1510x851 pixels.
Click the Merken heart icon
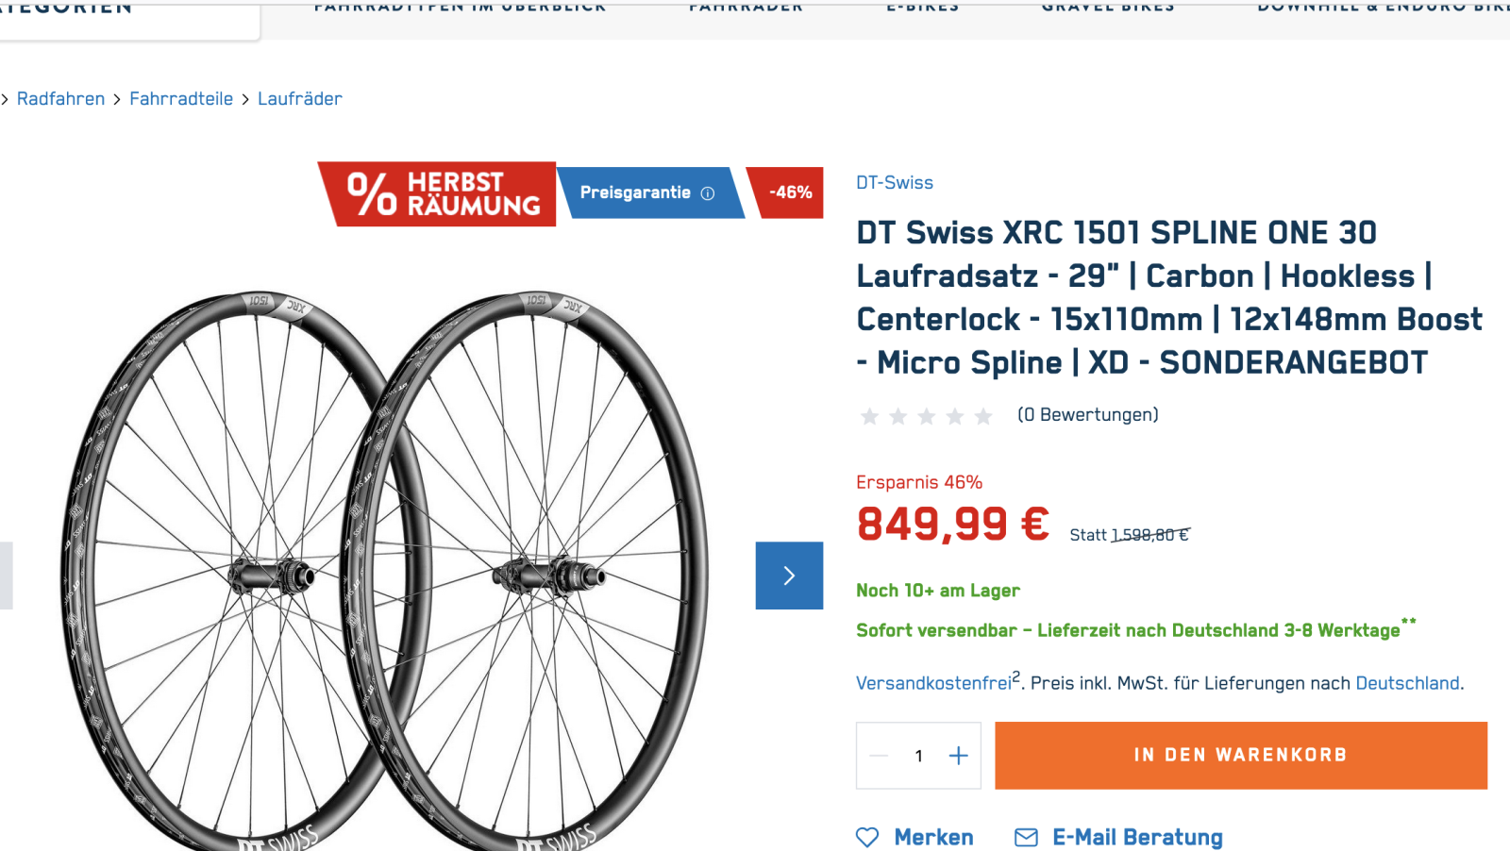pyautogui.click(x=867, y=838)
